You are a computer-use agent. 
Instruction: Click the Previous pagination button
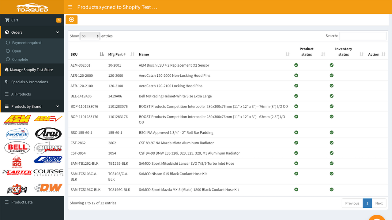pos(352,203)
